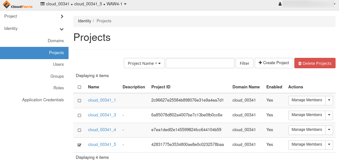Uncheck the cloud_00341_5 row checkbox
The height and width of the screenshot is (167, 339).
(79, 145)
